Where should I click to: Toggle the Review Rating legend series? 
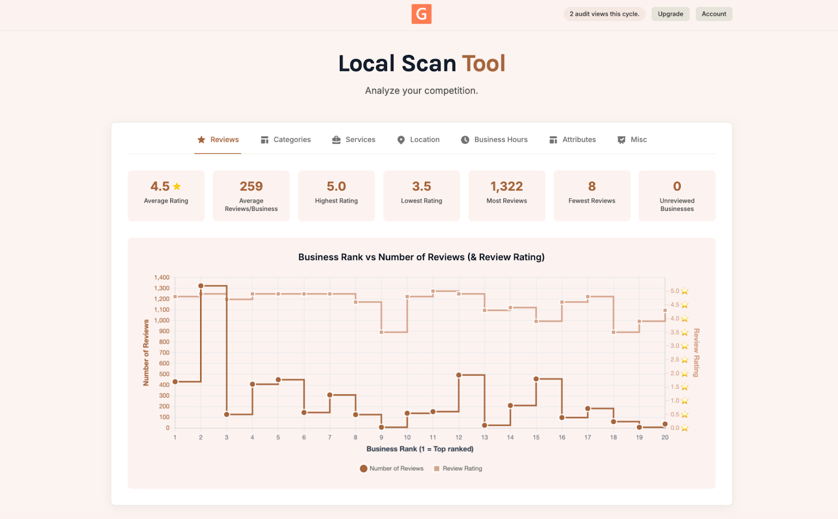point(458,468)
